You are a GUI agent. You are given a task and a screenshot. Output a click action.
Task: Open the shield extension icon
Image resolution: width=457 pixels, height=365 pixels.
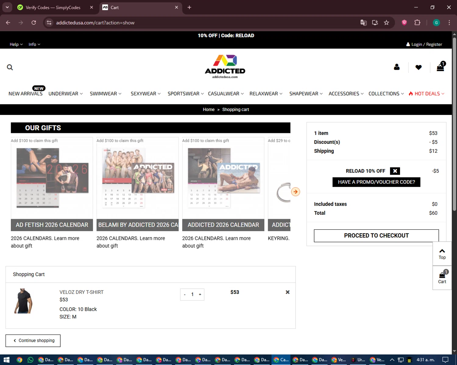click(404, 23)
